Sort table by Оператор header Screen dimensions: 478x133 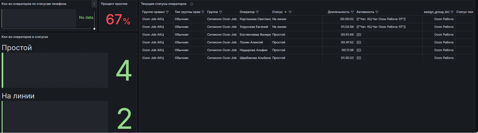(247, 12)
